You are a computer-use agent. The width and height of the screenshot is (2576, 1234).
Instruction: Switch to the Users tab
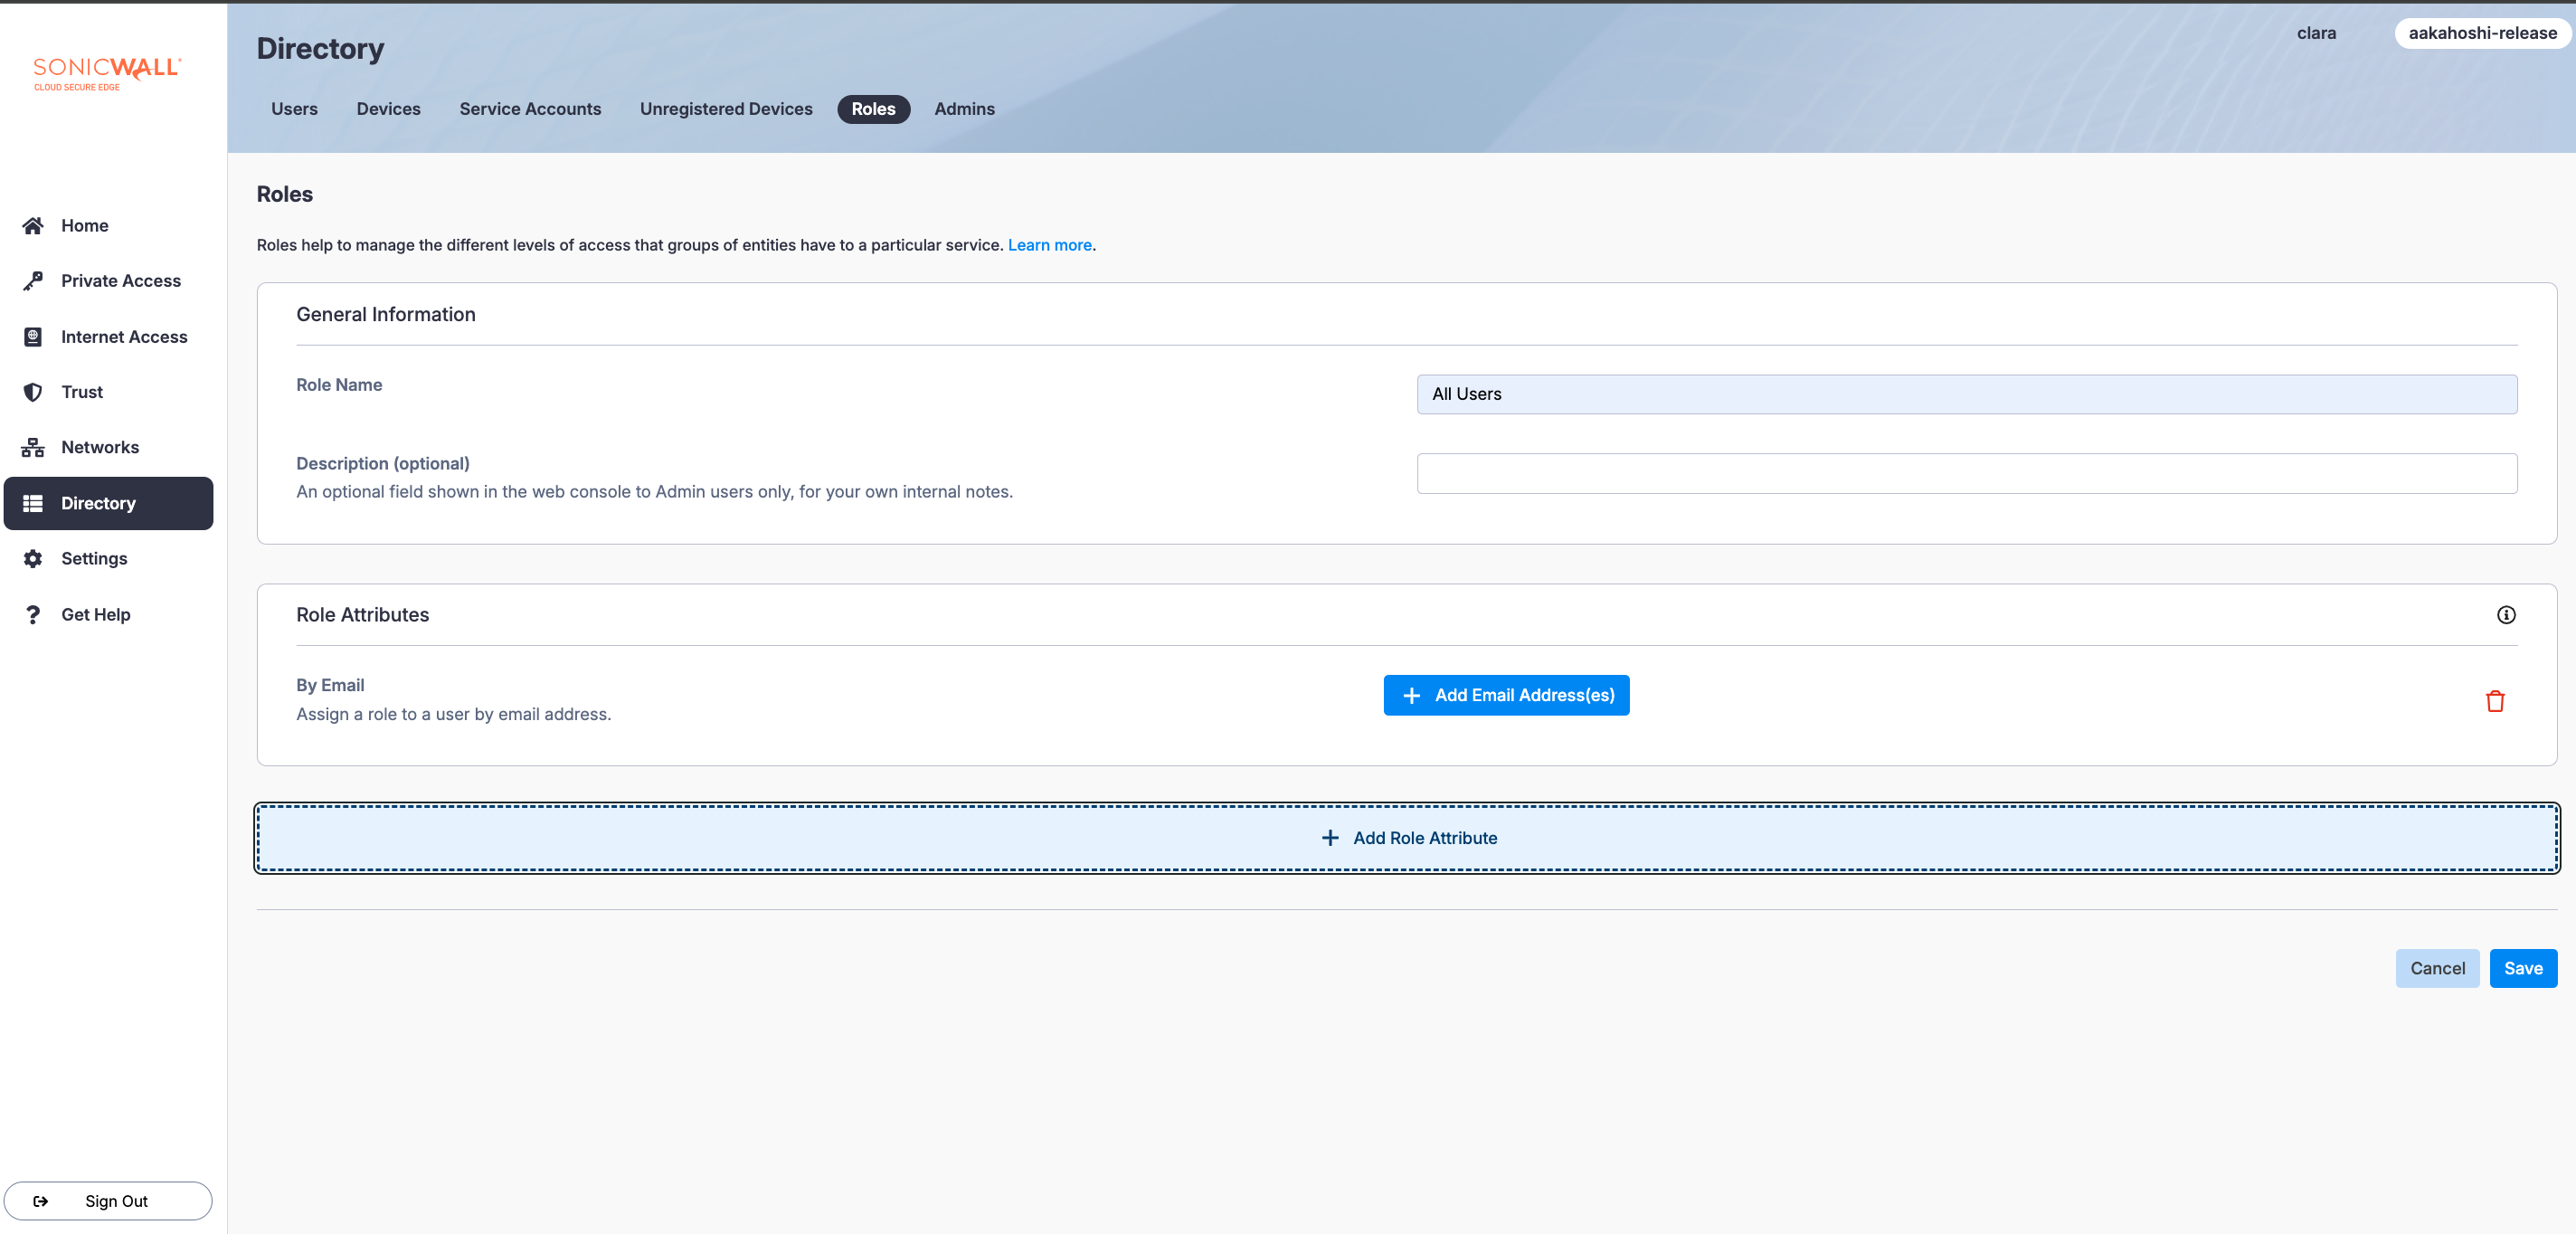[294, 109]
